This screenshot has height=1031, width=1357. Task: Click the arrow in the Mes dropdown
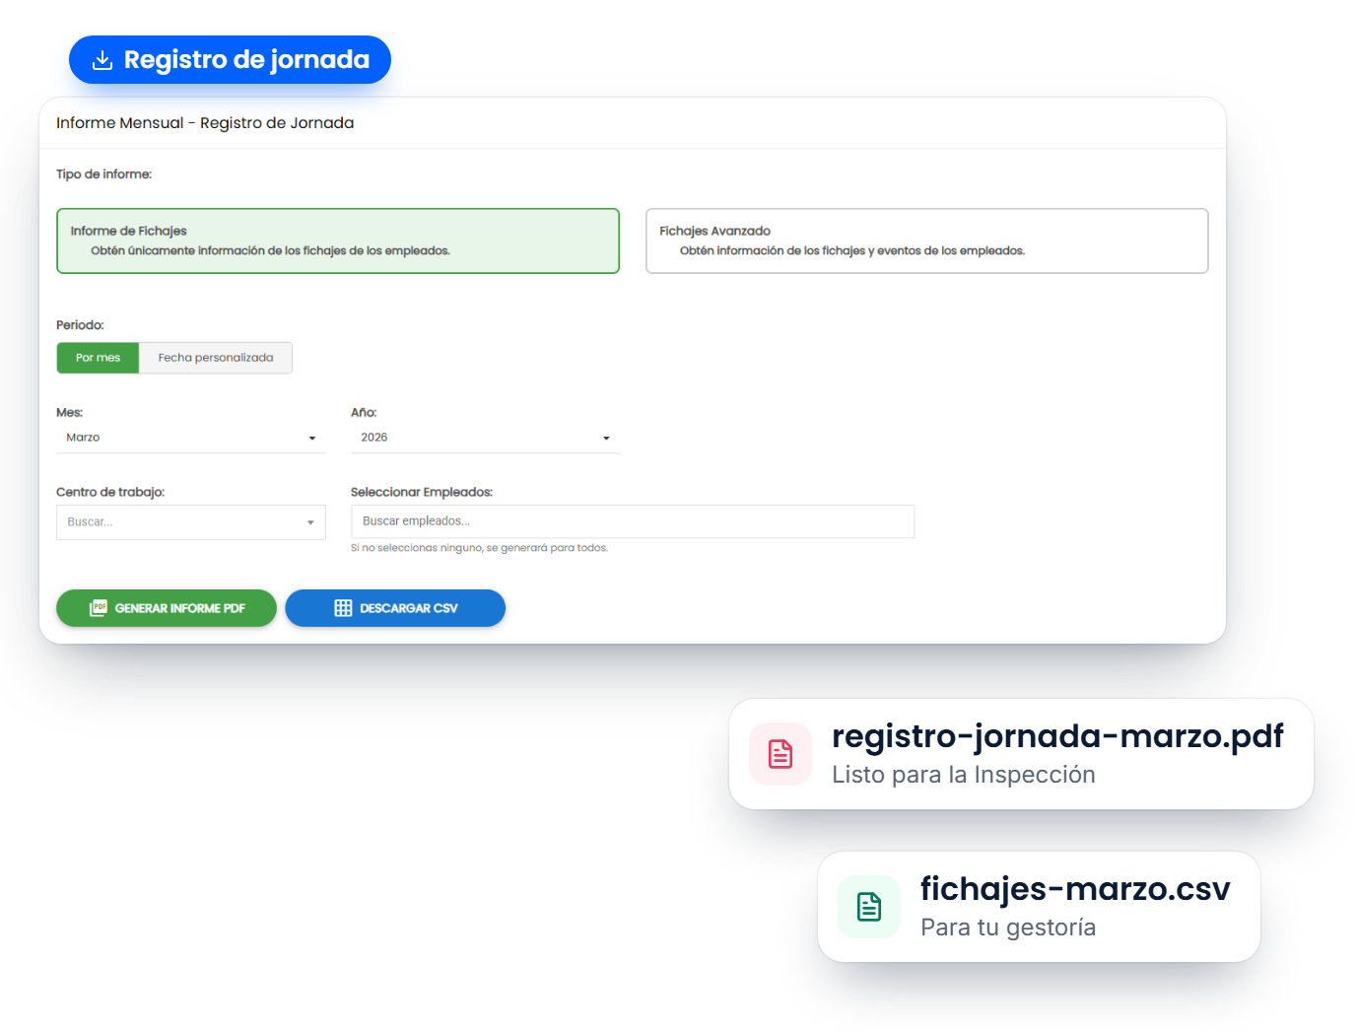click(x=312, y=439)
